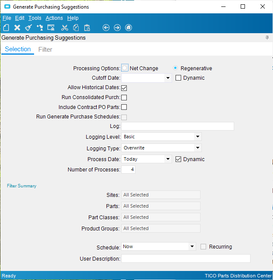Select the Regenerative radio button
Viewport: 273px width, 280px height.
click(x=176, y=68)
